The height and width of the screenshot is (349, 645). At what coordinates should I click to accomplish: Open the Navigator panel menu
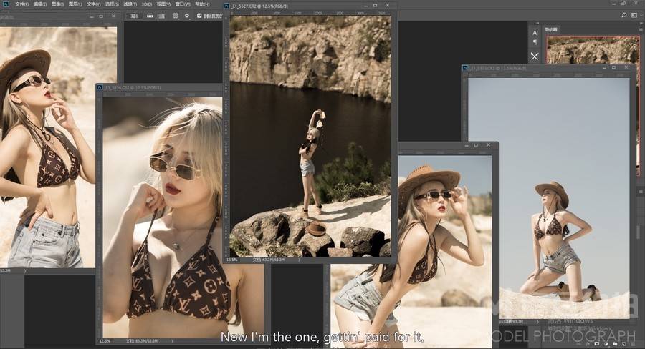tap(641, 29)
